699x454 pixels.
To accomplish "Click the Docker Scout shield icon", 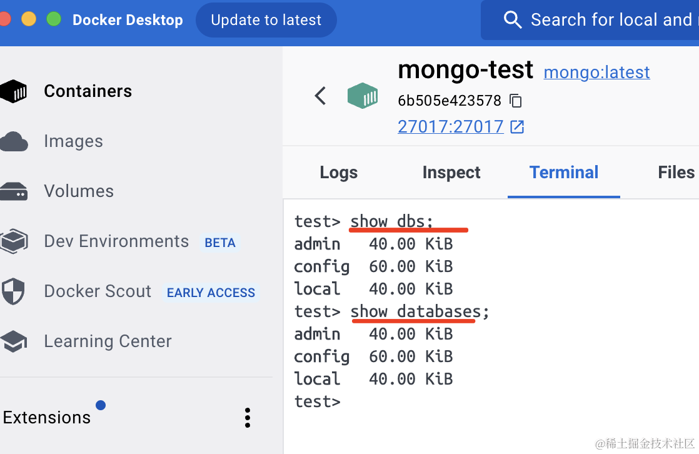I will coord(14,291).
